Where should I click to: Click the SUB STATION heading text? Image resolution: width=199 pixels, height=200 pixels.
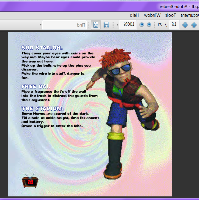(42, 48)
